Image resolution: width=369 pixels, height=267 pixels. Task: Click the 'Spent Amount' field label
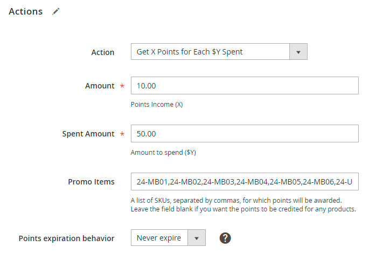click(x=88, y=134)
